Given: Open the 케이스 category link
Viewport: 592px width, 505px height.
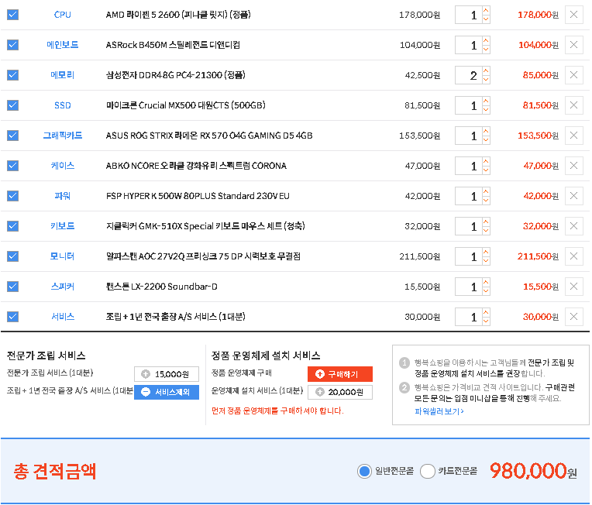Looking at the screenshot, I should [62, 166].
